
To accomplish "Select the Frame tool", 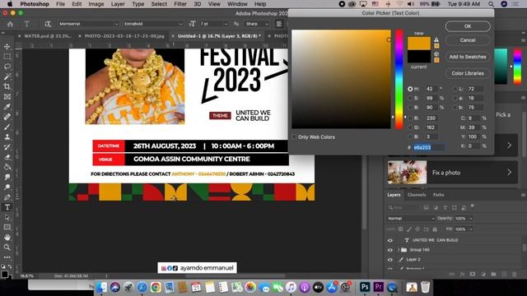I will point(7,97).
